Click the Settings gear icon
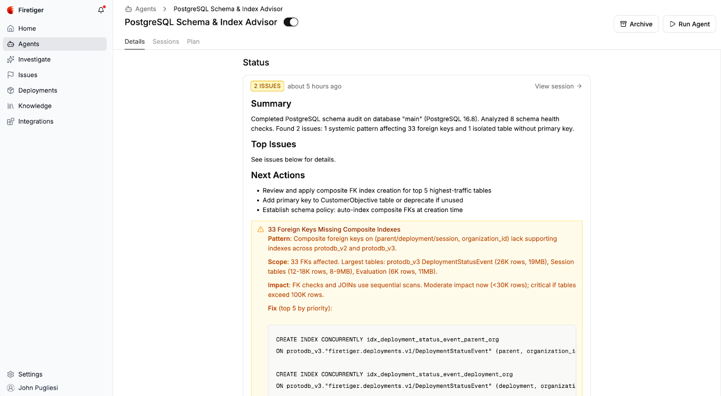This screenshot has width=721, height=396. coord(11,374)
